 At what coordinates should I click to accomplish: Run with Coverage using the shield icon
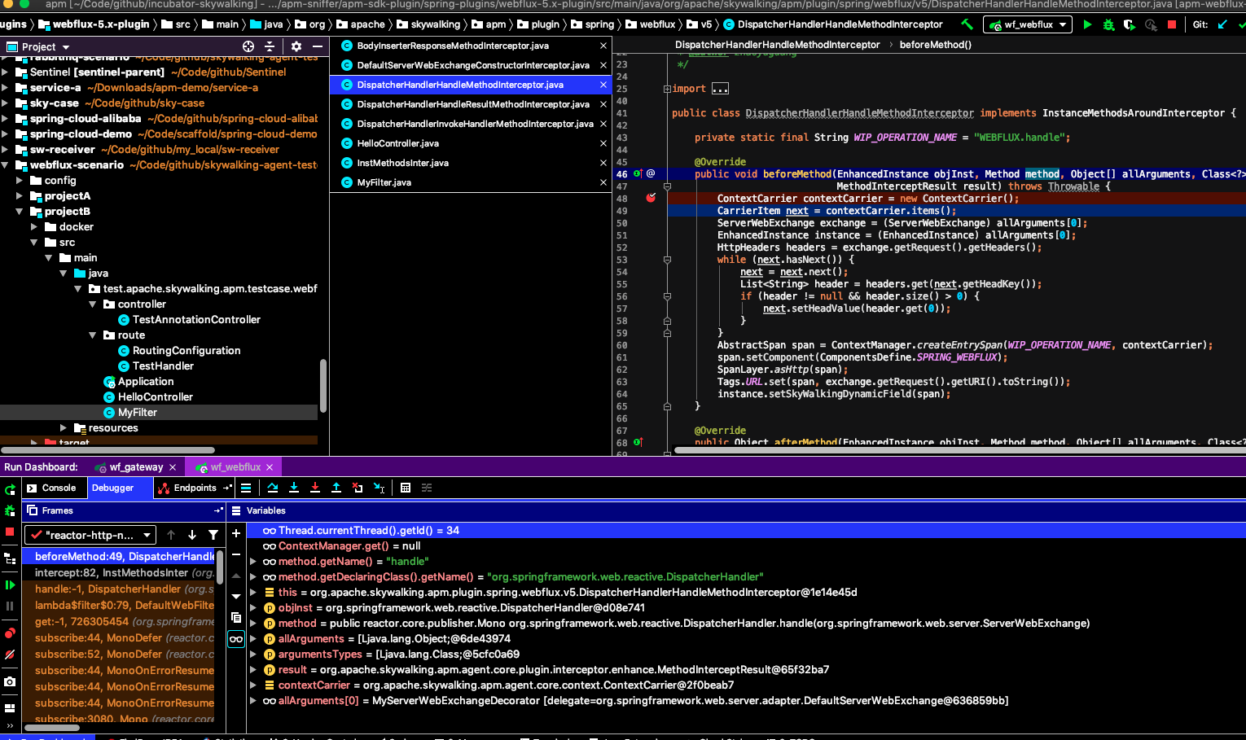1130,24
